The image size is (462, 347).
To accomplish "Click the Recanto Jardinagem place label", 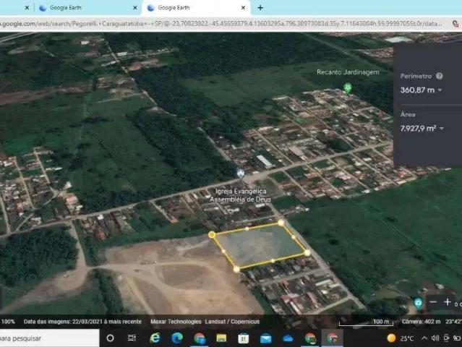I will (x=348, y=72).
